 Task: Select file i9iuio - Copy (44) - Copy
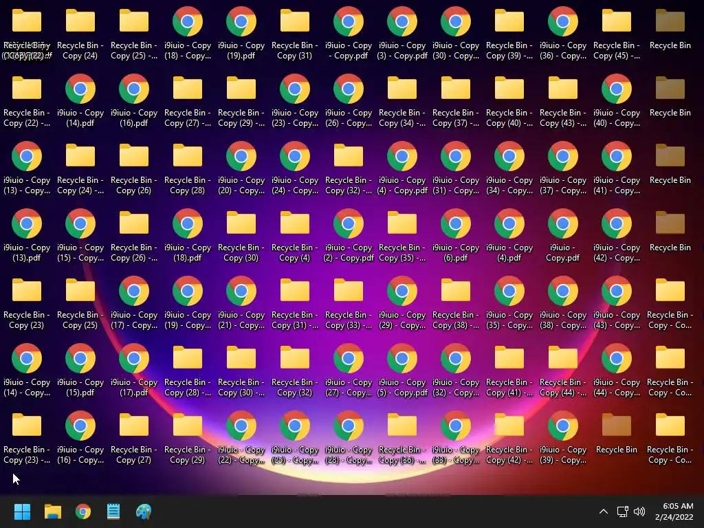pyautogui.click(x=617, y=371)
